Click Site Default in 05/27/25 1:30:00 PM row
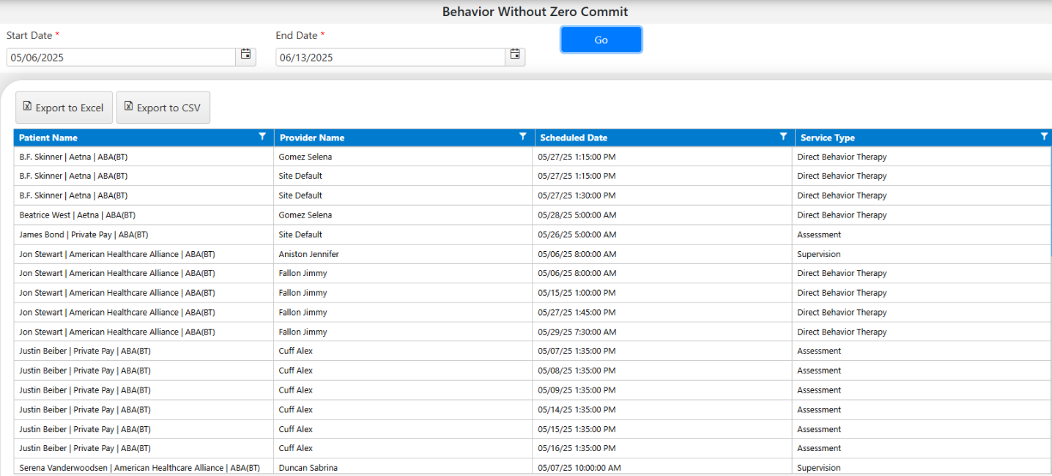 point(300,196)
